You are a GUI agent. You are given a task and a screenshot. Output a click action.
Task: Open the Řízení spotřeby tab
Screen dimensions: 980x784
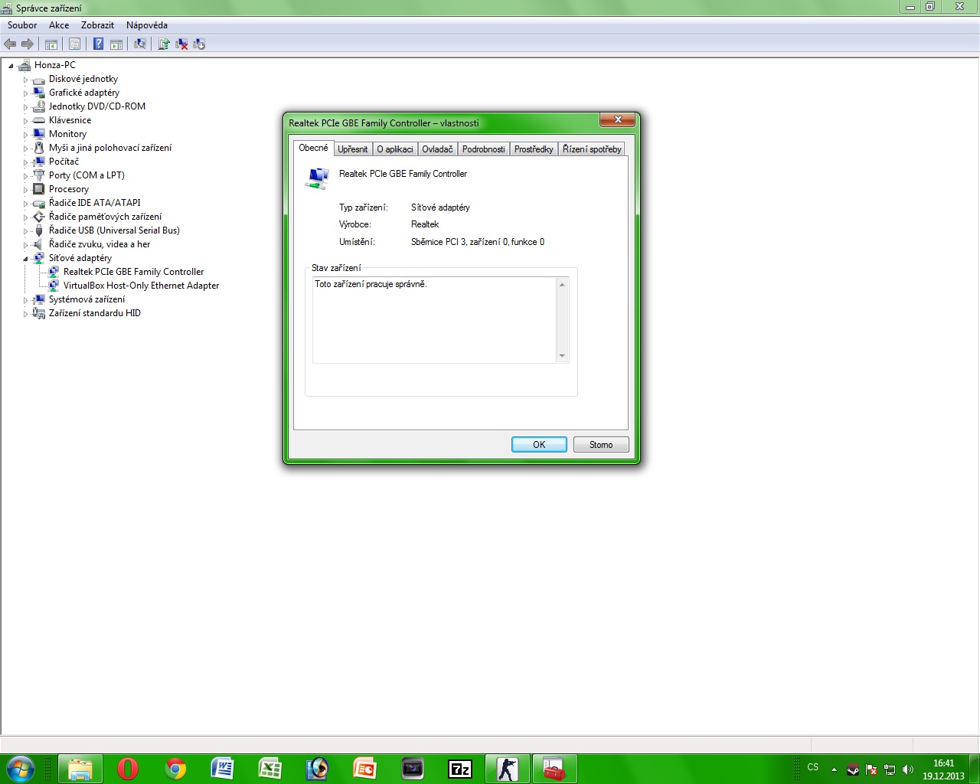click(591, 149)
